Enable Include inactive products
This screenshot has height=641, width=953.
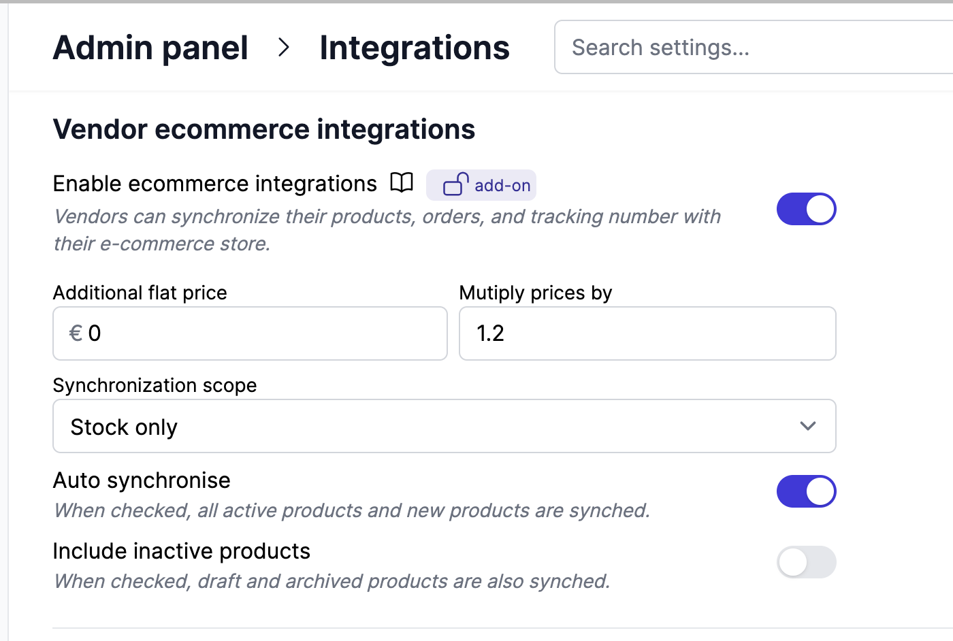tap(807, 563)
